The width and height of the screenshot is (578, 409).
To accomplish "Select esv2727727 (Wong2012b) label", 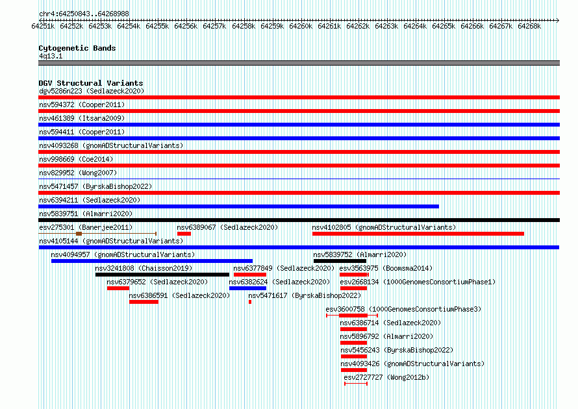I will coord(386,377).
